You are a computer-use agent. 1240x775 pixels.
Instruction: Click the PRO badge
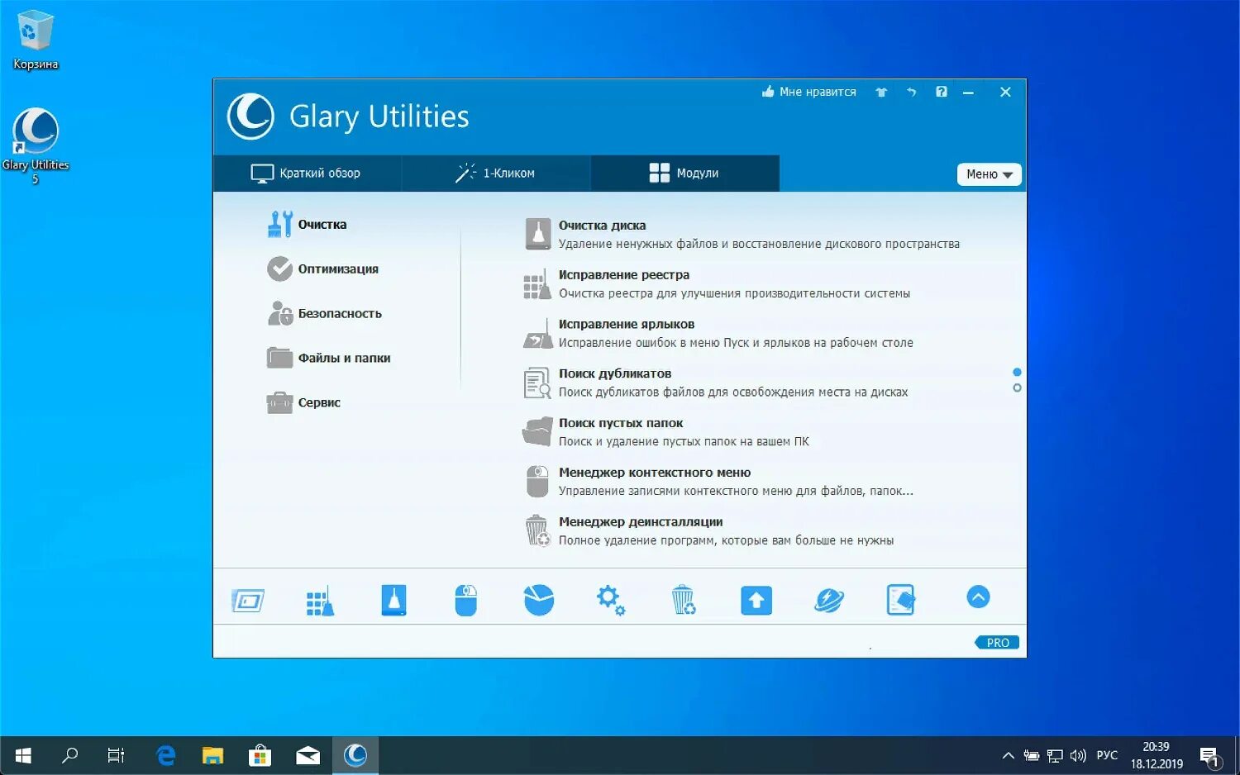[x=997, y=643]
